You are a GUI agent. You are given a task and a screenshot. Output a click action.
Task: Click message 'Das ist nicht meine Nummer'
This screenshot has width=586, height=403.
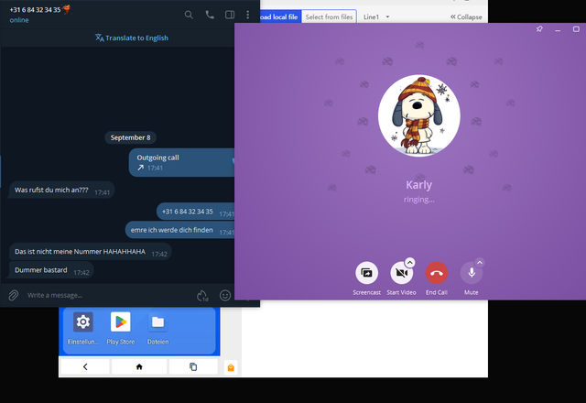(91, 252)
